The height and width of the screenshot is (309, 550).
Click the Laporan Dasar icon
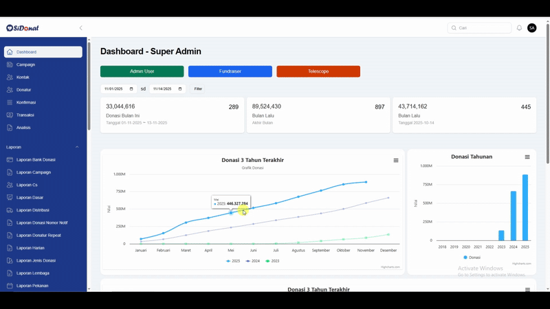pos(10,198)
